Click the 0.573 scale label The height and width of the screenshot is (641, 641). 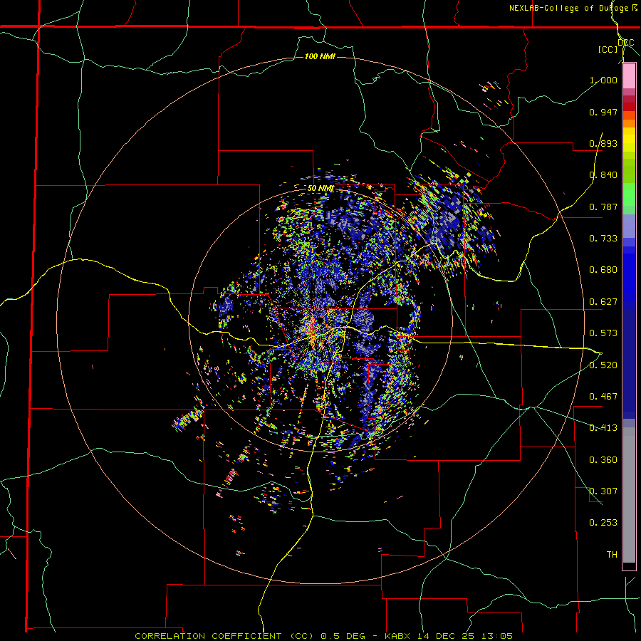(x=603, y=333)
